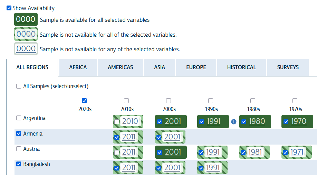Uncheck the Austria 1971 sample checkbox
317x175 pixels.
tap(285, 153)
